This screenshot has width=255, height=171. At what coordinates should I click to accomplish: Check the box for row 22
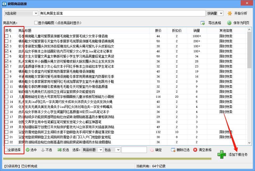[x=6, y=142]
